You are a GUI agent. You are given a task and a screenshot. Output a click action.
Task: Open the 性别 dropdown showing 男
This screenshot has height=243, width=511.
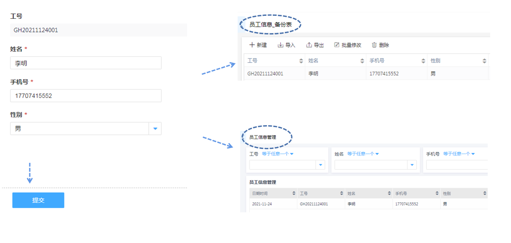click(155, 129)
